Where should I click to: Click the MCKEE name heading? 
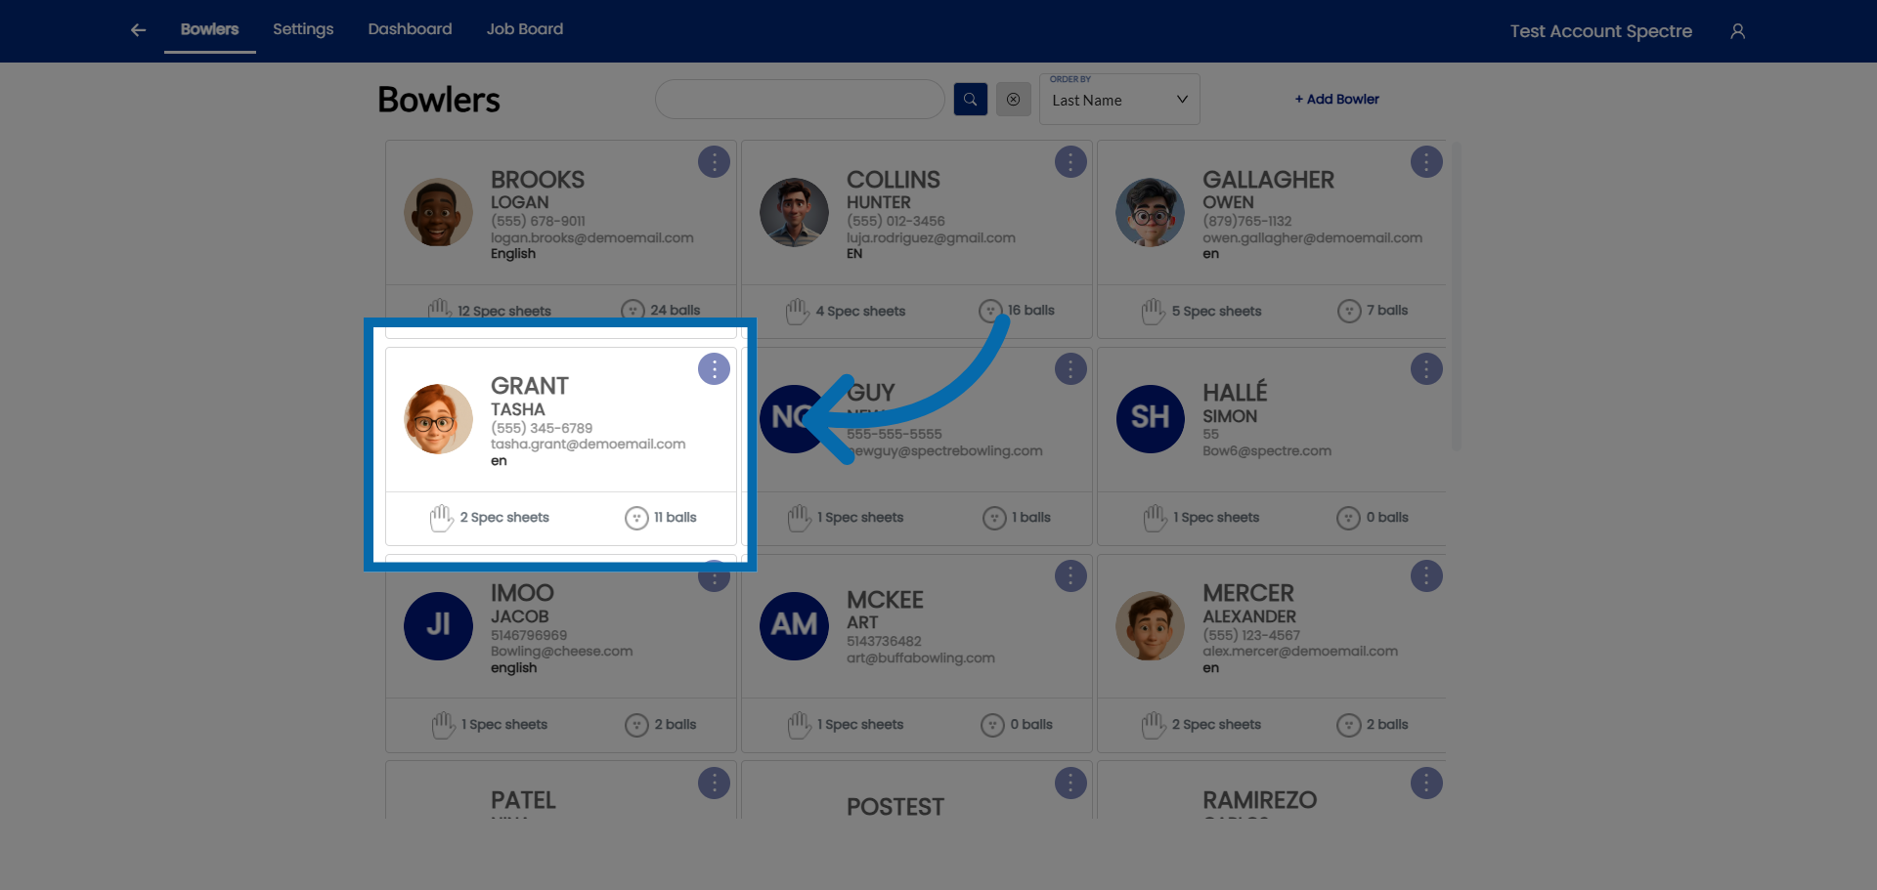(x=885, y=600)
